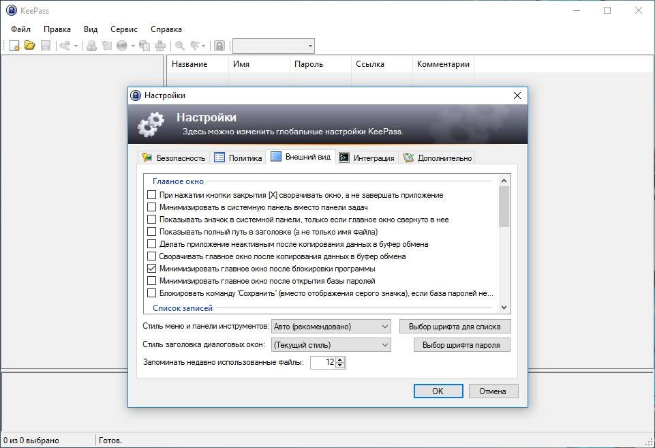Select the Внешний вид tab
The image size is (655, 448).
coord(301,157)
